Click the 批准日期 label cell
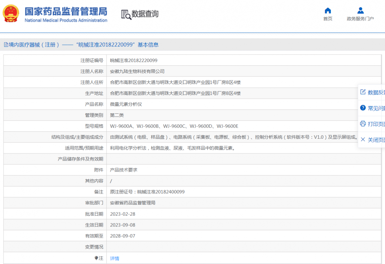Screen dimensions: 385x264 (x=55, y=214)
